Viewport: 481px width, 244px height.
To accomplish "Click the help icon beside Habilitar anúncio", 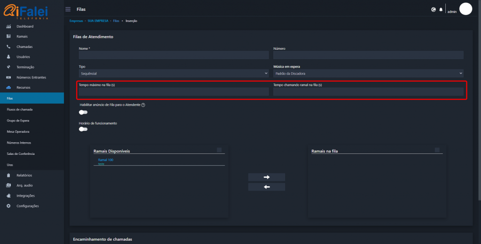I will (x=143, y=105).
